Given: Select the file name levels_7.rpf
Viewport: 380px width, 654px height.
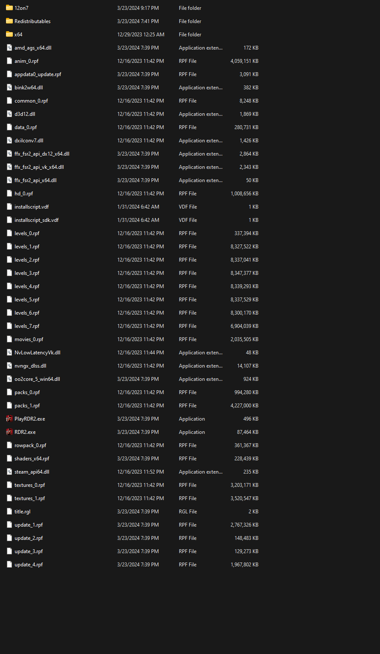Looking at the screenshot, I should coord(27,326).
